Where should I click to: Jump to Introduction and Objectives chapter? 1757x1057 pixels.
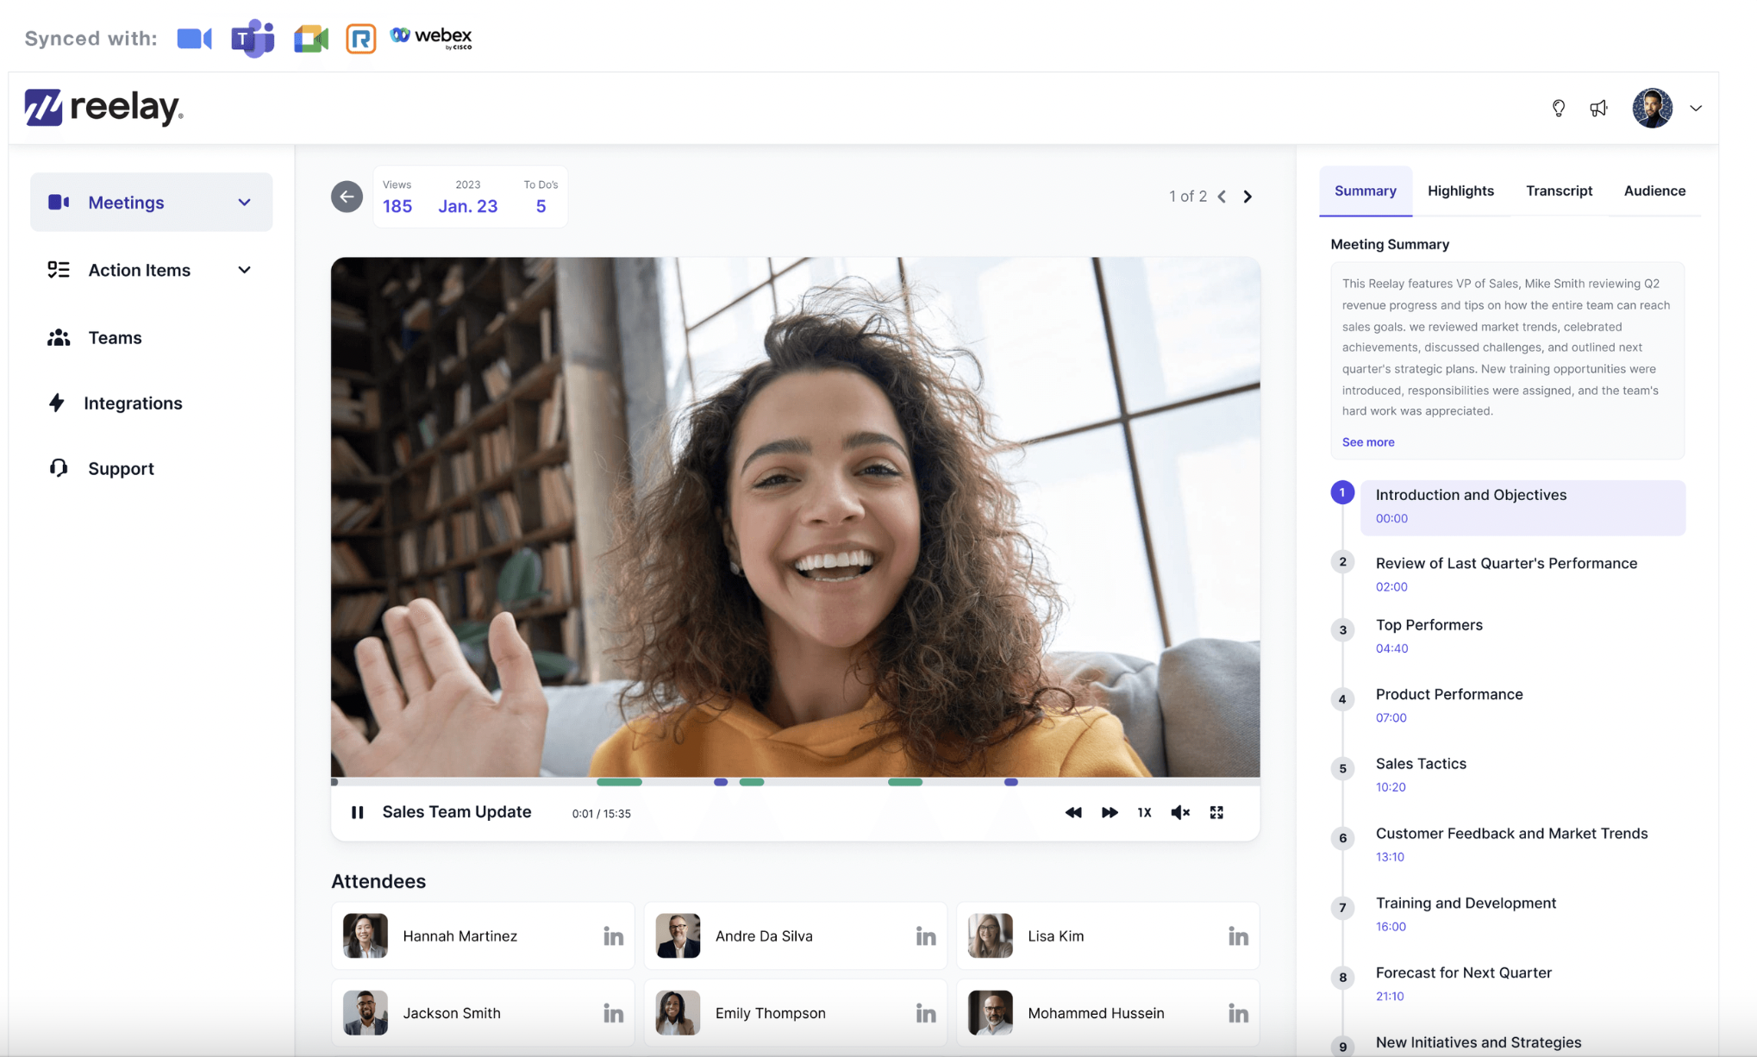coord(1523,506)
